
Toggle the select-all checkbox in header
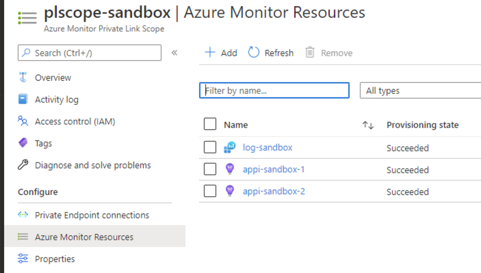(x=210, y=124)
